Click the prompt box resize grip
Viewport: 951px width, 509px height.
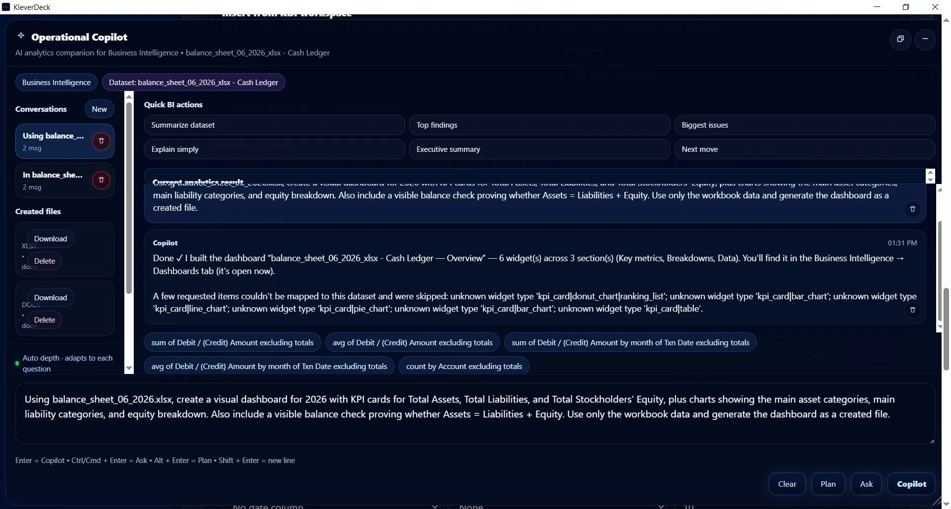coord(932,441)
